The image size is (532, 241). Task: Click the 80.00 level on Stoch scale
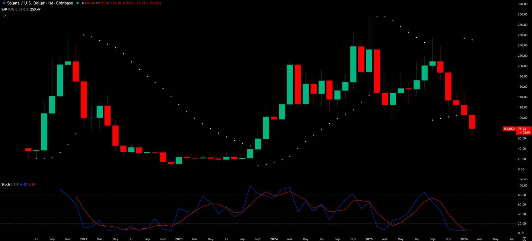point(522,195)
